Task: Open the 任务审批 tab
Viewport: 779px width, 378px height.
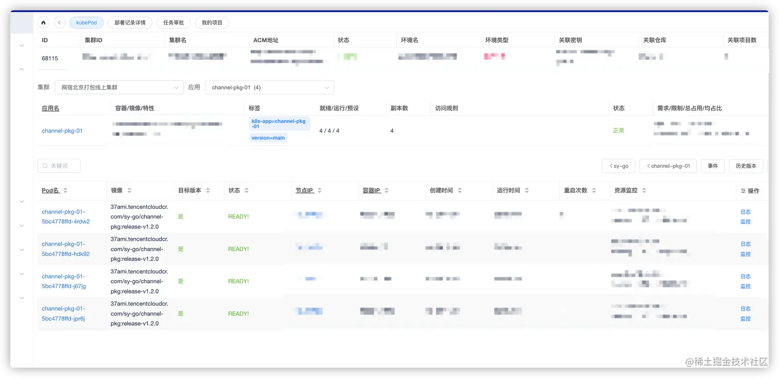Action: [174, 23]
